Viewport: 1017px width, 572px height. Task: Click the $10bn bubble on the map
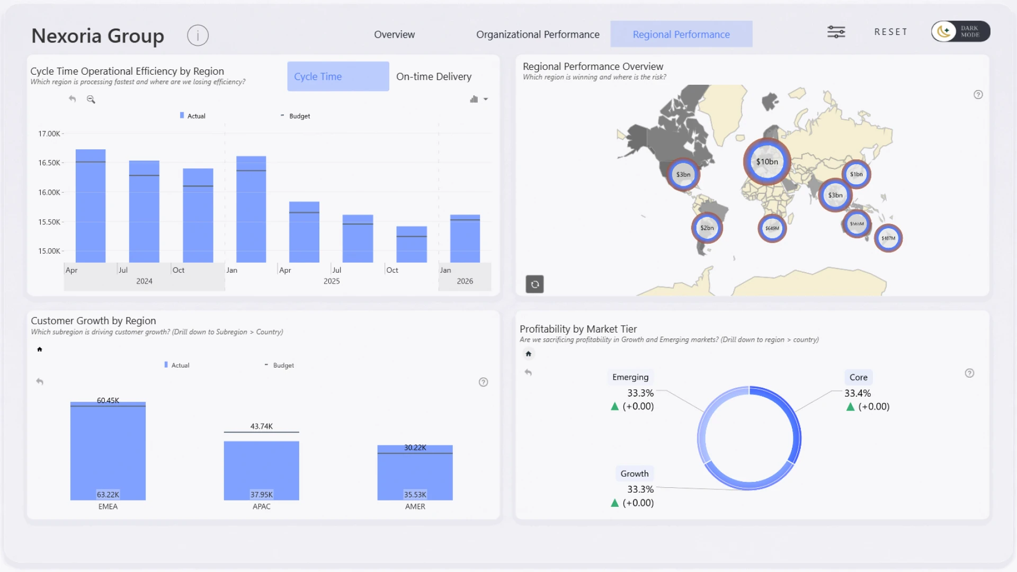click(x=766, y=162)
